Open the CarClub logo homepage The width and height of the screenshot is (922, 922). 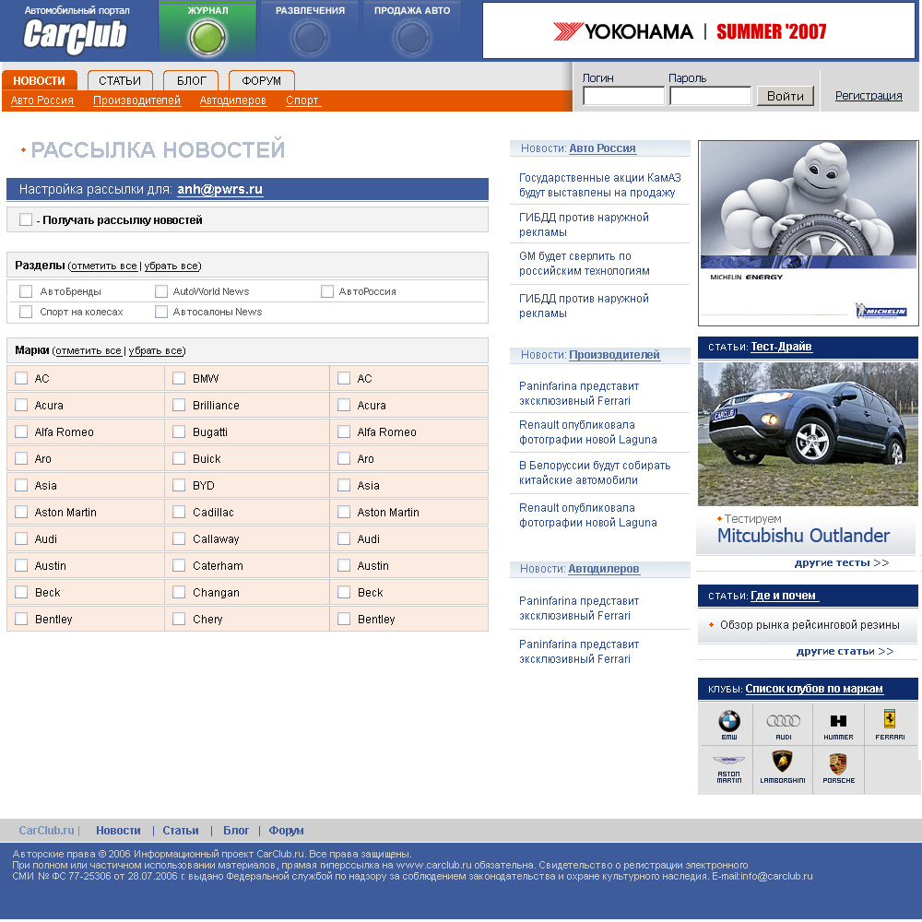(x=75, y=35)
